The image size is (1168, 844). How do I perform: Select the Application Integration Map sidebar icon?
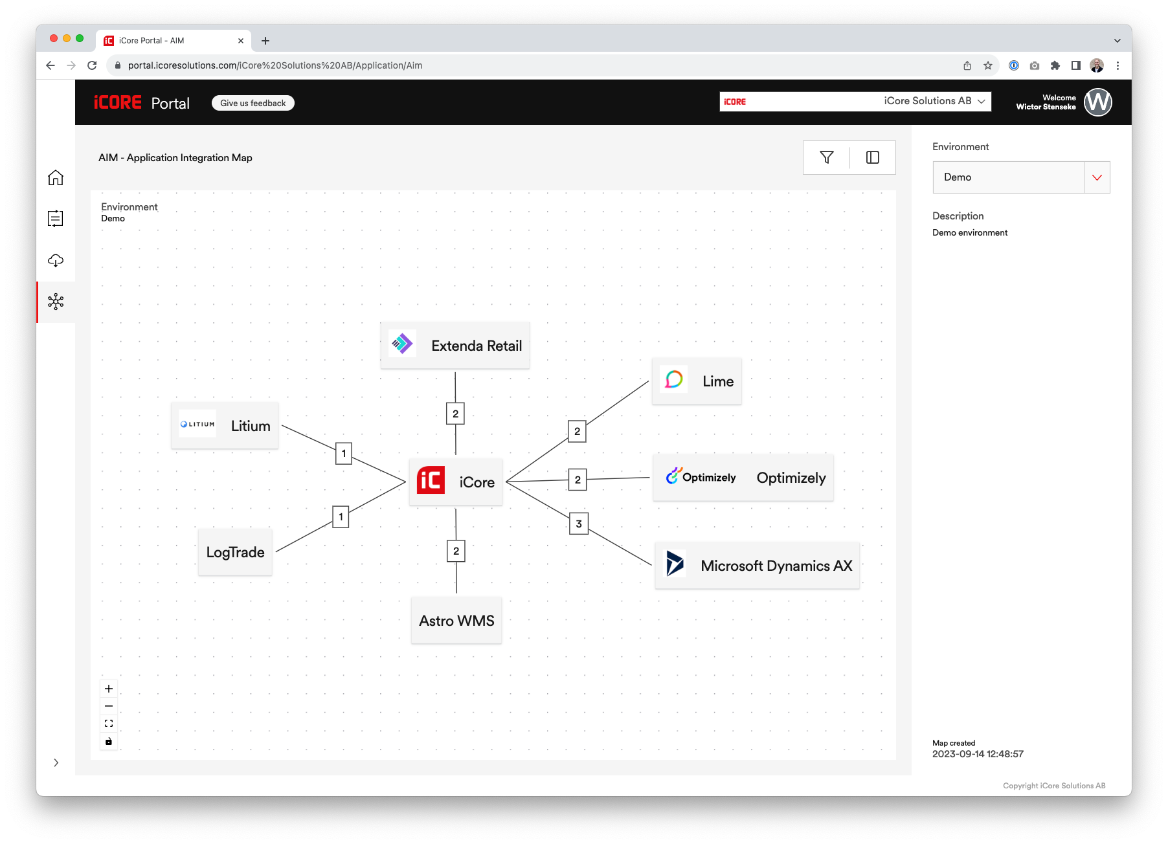(56, 302)
